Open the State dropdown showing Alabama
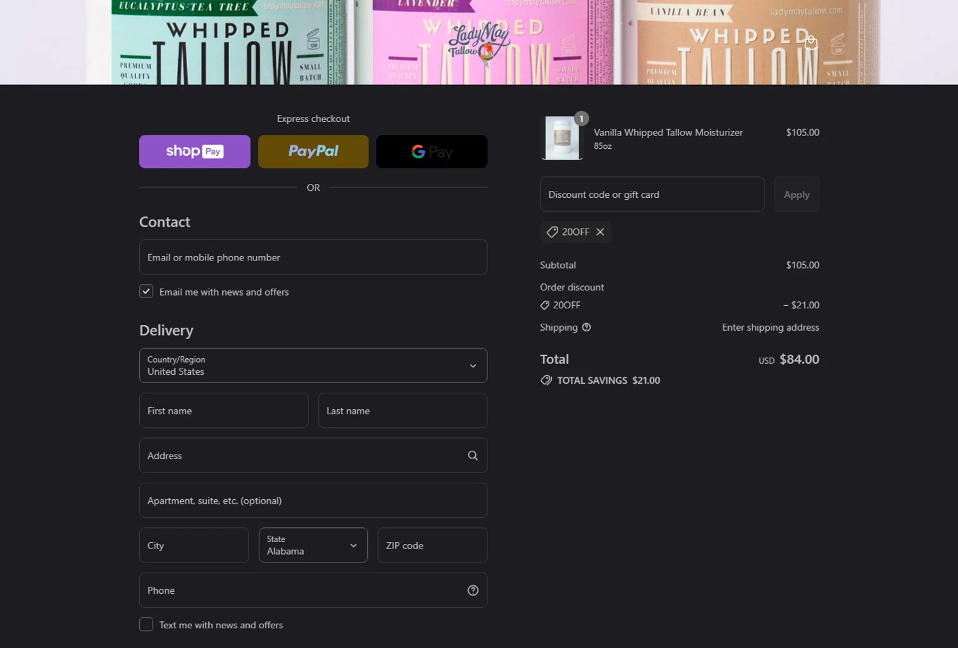The image size is (958, 648). point(313,545)
